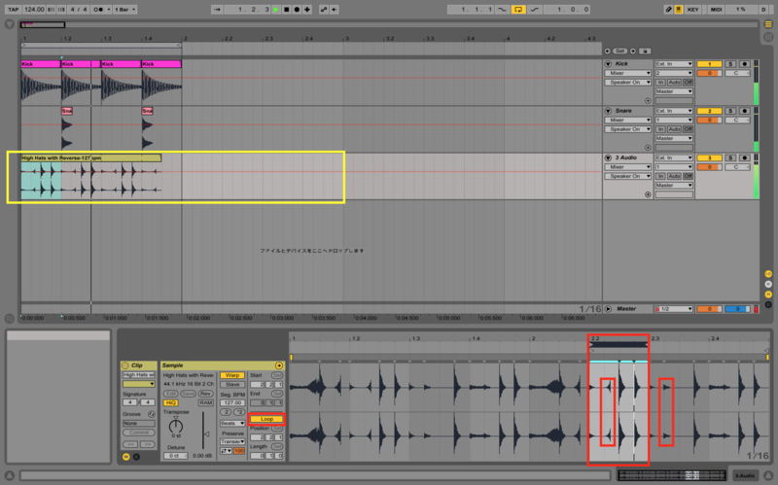The width and height of the screenshot is (778, 485).
Task: Collapse the Kick track with its triangle
Action: click(608, 64)
